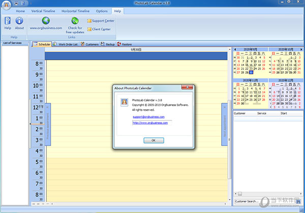
Task: Close the About PhotoLab Calendar dialog
Action: (x=187, y=87)
